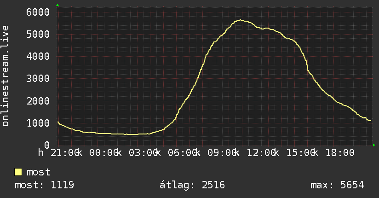This screenshot has height=198, width=379.
Task: Click the 18:00 time axis label
Action: pyautogui.click(x=340, y=153)
